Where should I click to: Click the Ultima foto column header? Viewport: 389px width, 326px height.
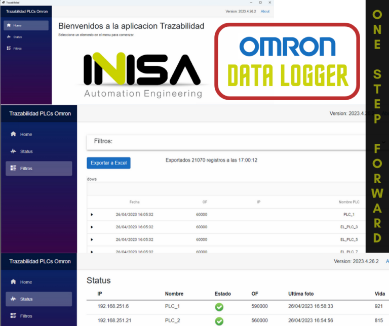pos(301,294)
